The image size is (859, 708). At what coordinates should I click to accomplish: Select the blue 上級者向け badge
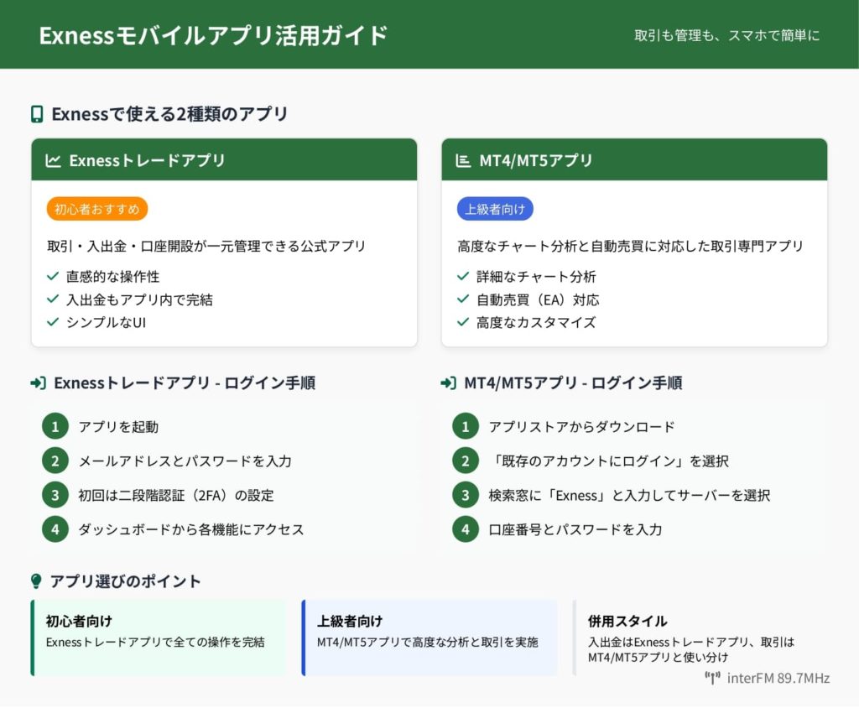tap(495, 209)
